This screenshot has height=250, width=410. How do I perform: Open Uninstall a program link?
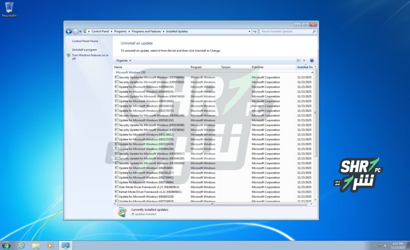pyautogui.click(x=84, y=50)
